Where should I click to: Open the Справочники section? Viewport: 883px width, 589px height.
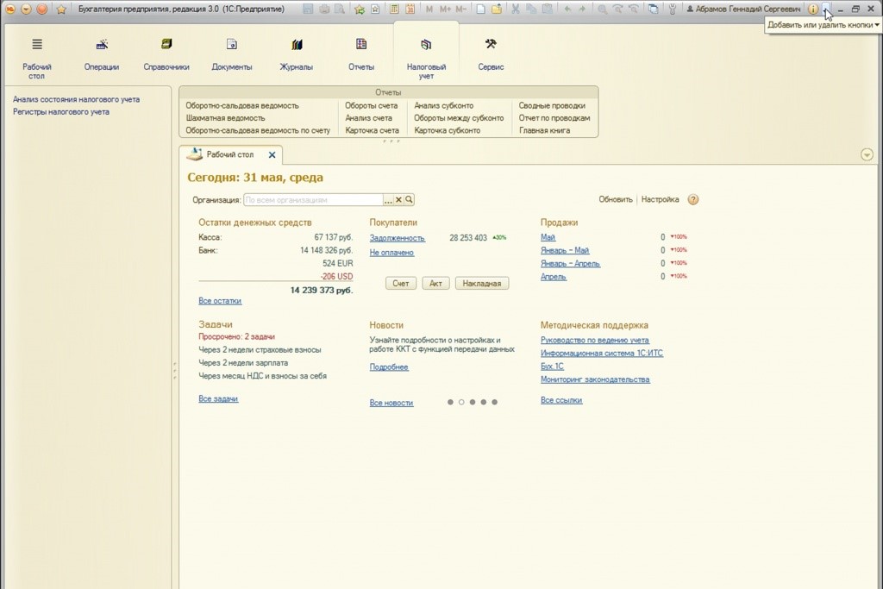pyautogui.click(x=166, y=53)
